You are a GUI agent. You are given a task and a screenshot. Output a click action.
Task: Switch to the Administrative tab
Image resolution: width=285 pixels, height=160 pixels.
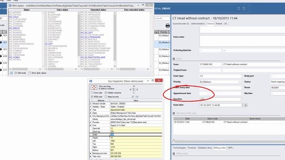point(198,24)
